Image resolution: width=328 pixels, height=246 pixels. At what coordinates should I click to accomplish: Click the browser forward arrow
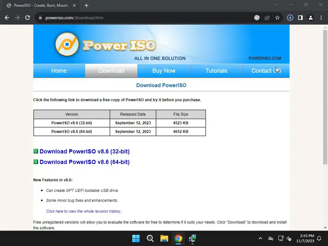click(x=17, y=18)
